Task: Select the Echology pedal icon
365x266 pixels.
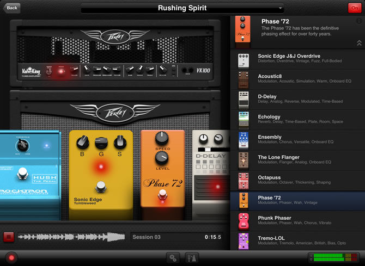Action: (244, 120)
